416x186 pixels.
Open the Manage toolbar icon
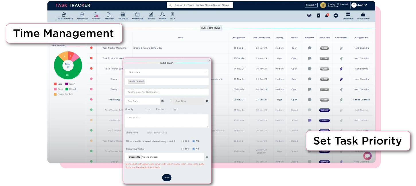[x=162, y=16]
